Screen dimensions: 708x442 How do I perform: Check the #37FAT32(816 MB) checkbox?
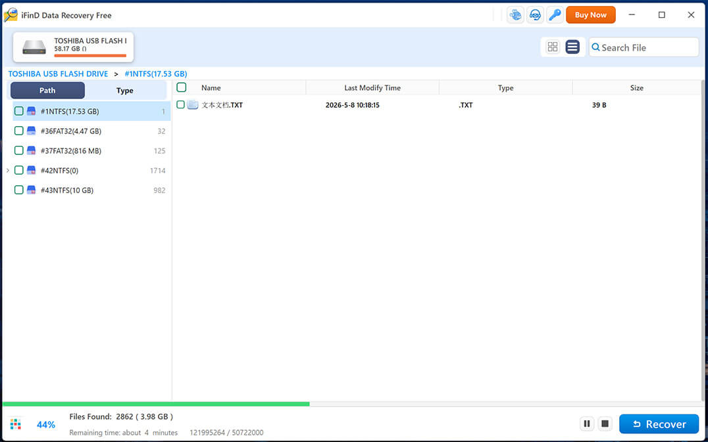(18, 150)
